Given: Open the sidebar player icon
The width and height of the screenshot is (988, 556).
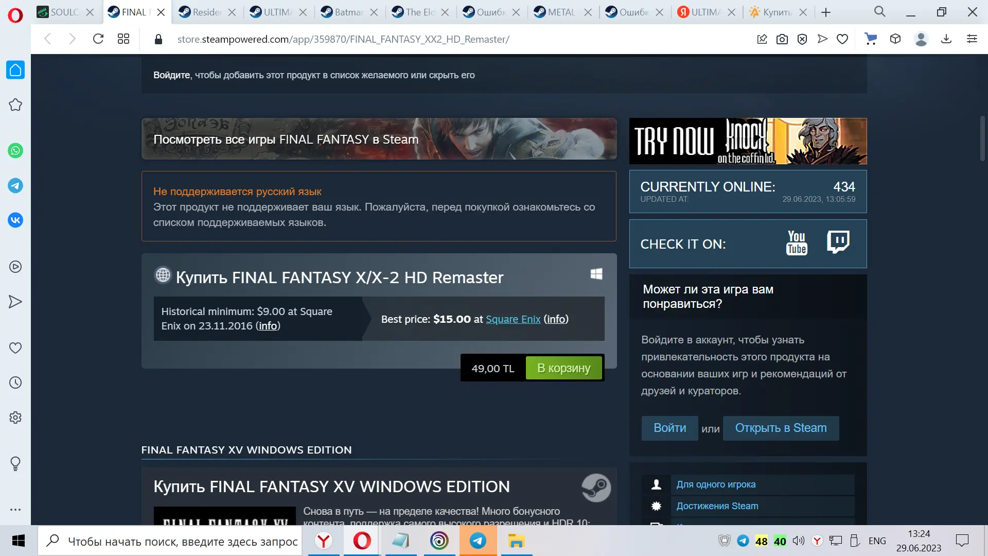Looking at the screenshot, I should pyautogui.click(x=15, y=267).
